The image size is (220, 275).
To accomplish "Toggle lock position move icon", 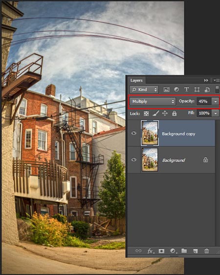I will point(165,113).
